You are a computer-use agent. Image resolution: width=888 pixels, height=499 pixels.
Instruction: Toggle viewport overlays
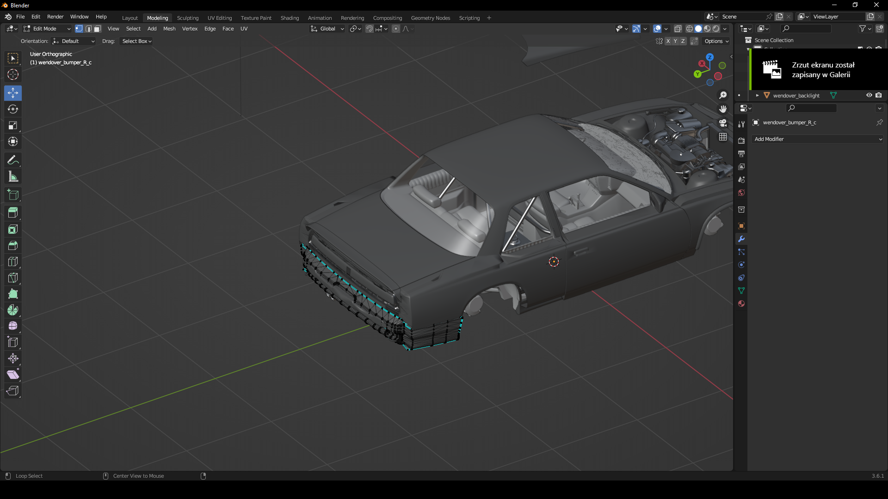657,29
